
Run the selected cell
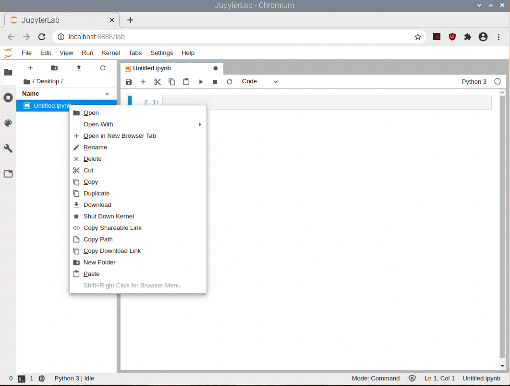[x=201, y=82]
